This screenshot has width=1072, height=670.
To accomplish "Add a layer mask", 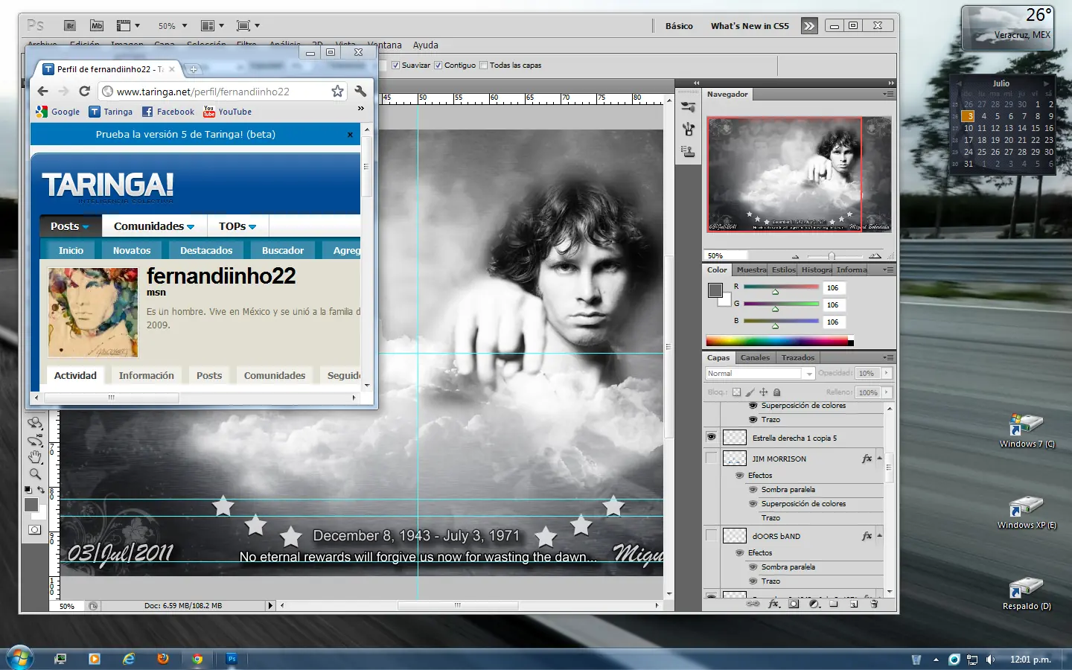I will coord(794,604).
